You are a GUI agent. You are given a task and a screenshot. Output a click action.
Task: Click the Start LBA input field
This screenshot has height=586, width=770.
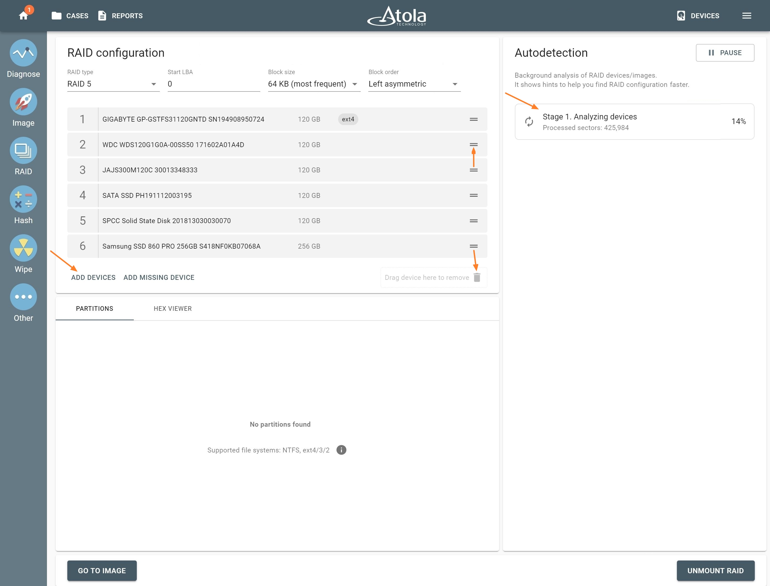(x=214, y=84)
